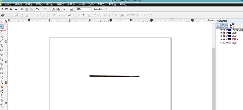Viewport: 243px width, 110px height.
Task: Select the Blend interactive tool
Action: [x=2, y=87]
